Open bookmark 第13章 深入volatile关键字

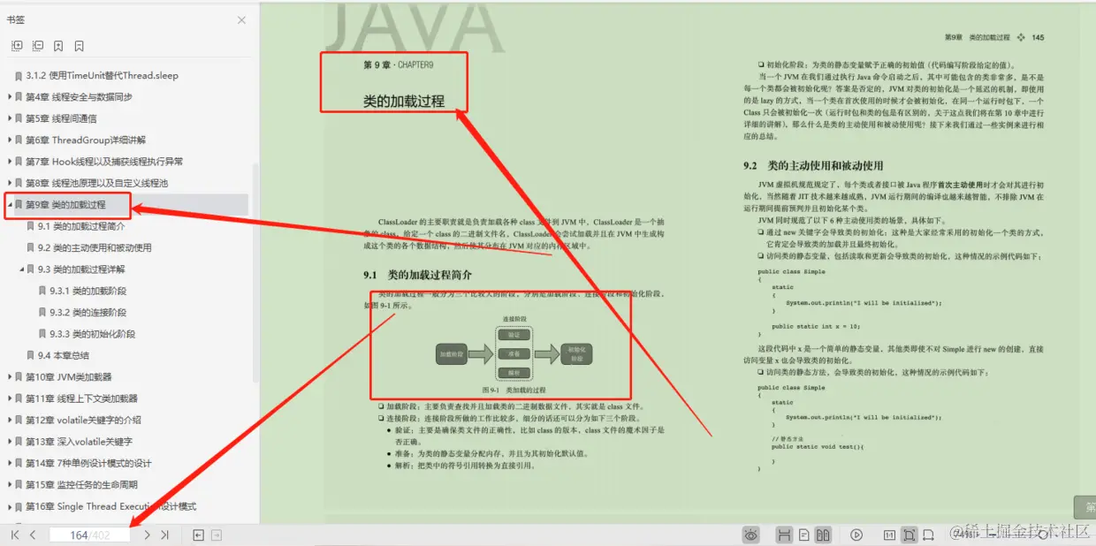(79, 442)
